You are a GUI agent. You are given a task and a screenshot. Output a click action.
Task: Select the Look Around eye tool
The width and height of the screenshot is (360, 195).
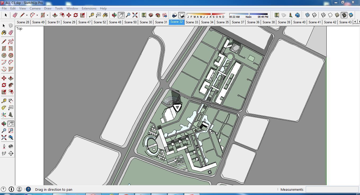[11, 147]
